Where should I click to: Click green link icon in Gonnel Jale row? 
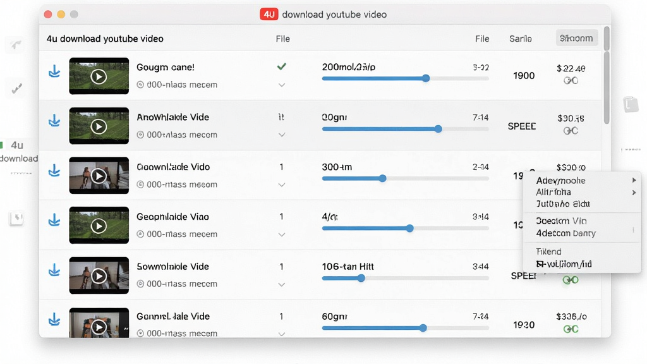pyautogui.click(x=571, y=329)
